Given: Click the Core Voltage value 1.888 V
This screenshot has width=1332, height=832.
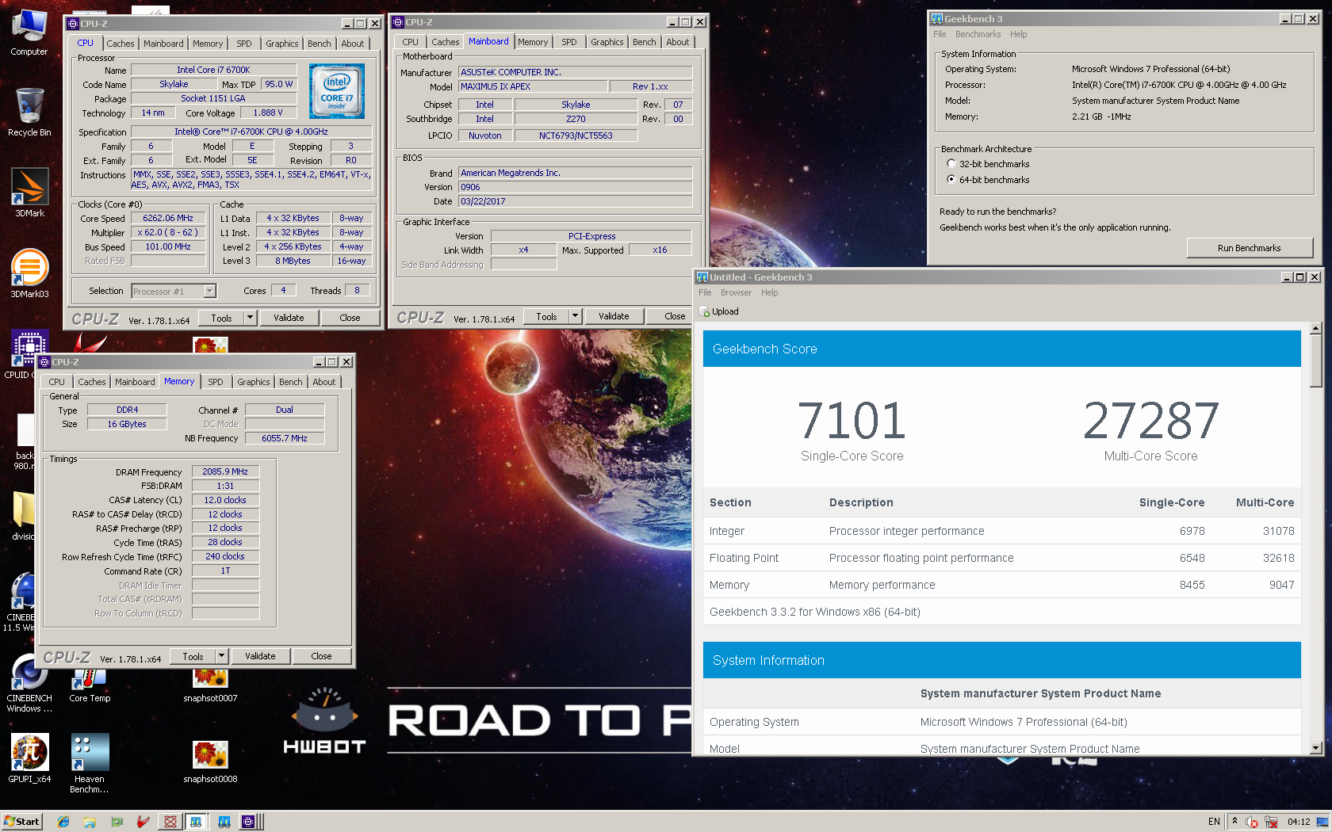Looking at the screenshot, I should tap(268, 113).
